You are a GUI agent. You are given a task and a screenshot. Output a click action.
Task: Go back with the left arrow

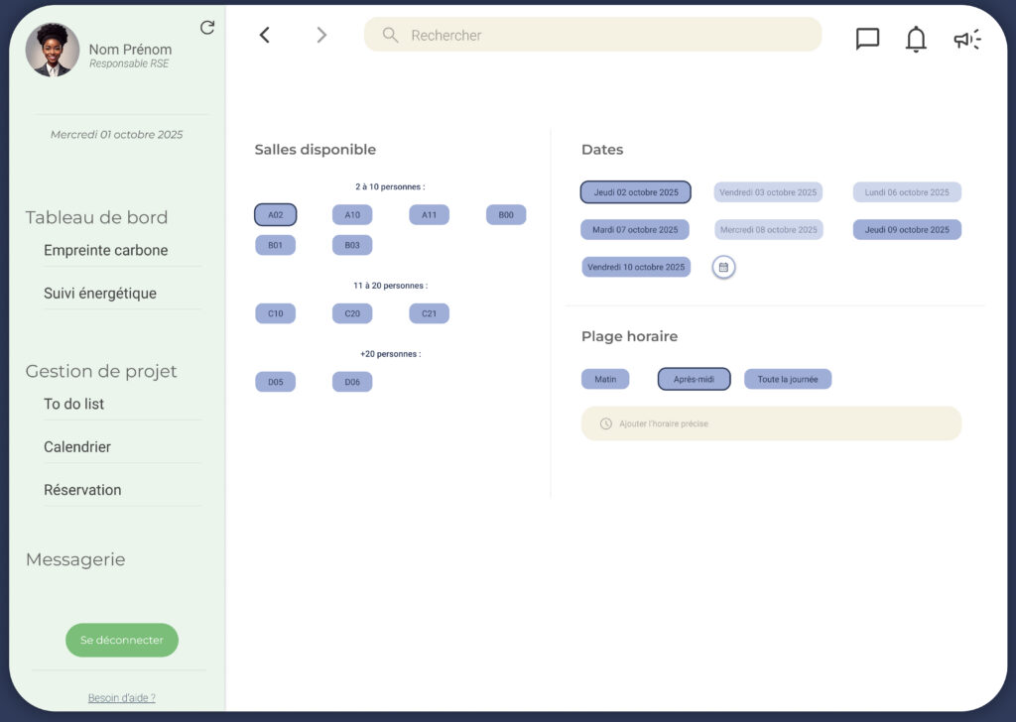pyautogui.click(x=265, y=35)
